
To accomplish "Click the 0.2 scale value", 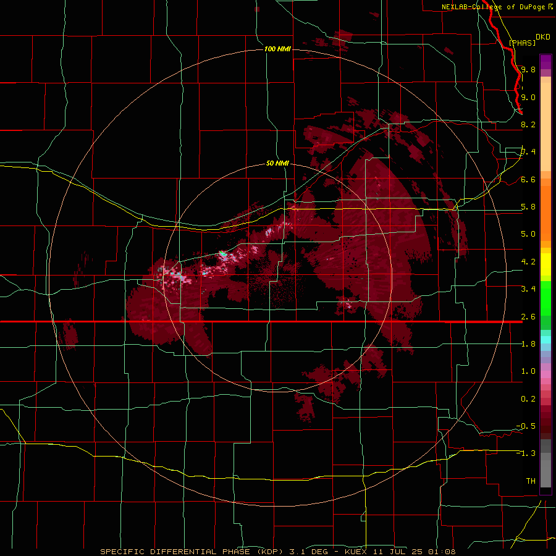I will point(528,399).
